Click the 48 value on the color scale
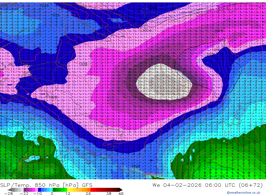Screen dimensions: 266x195 pyautogui.click(x=121, y=193)
